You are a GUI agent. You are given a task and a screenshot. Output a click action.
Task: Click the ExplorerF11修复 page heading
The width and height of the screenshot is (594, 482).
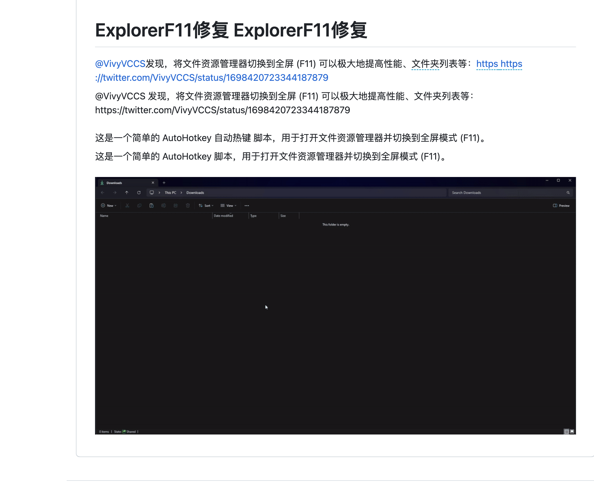click(x=231, y=30)
